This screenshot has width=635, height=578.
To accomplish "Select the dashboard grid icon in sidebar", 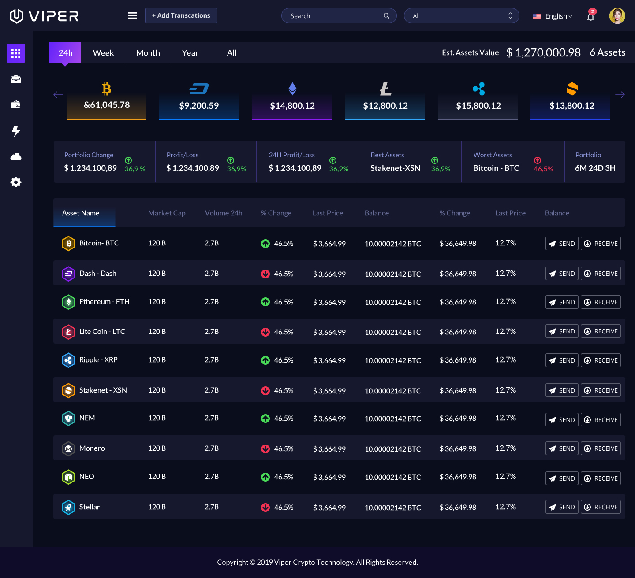I will [16, 53].
